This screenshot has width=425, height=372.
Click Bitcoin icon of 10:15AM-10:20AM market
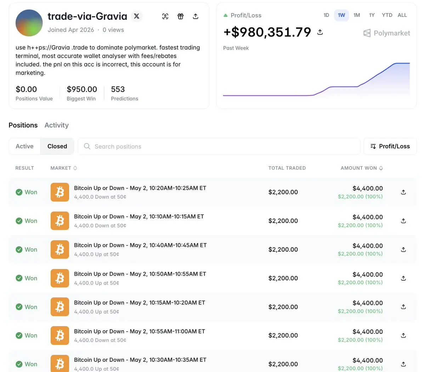[60, 307]
